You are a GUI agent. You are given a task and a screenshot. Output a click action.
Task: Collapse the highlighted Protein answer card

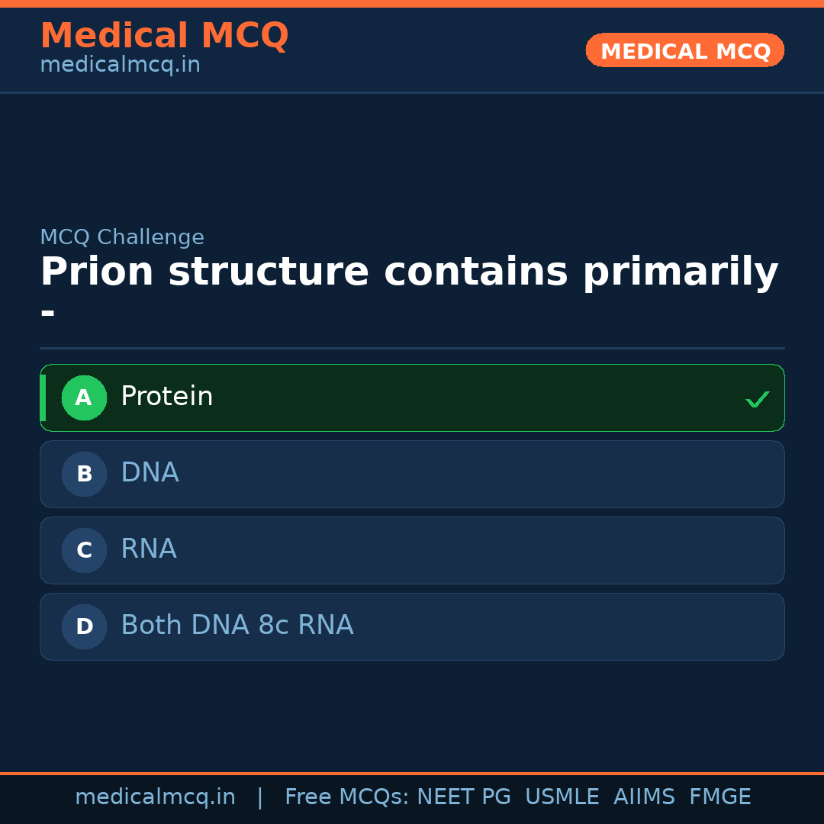tap(412, 398)
